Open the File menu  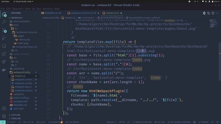3,9
